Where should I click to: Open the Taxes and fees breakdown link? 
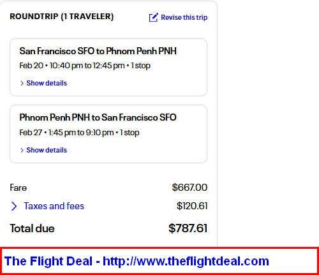coord(54,206)
